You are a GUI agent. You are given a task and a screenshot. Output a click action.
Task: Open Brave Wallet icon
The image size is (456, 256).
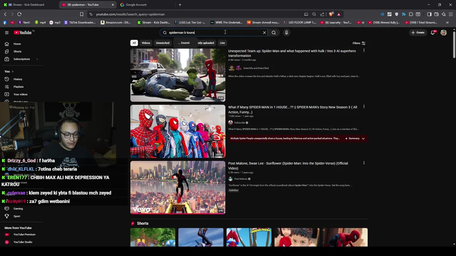(436, 14)
